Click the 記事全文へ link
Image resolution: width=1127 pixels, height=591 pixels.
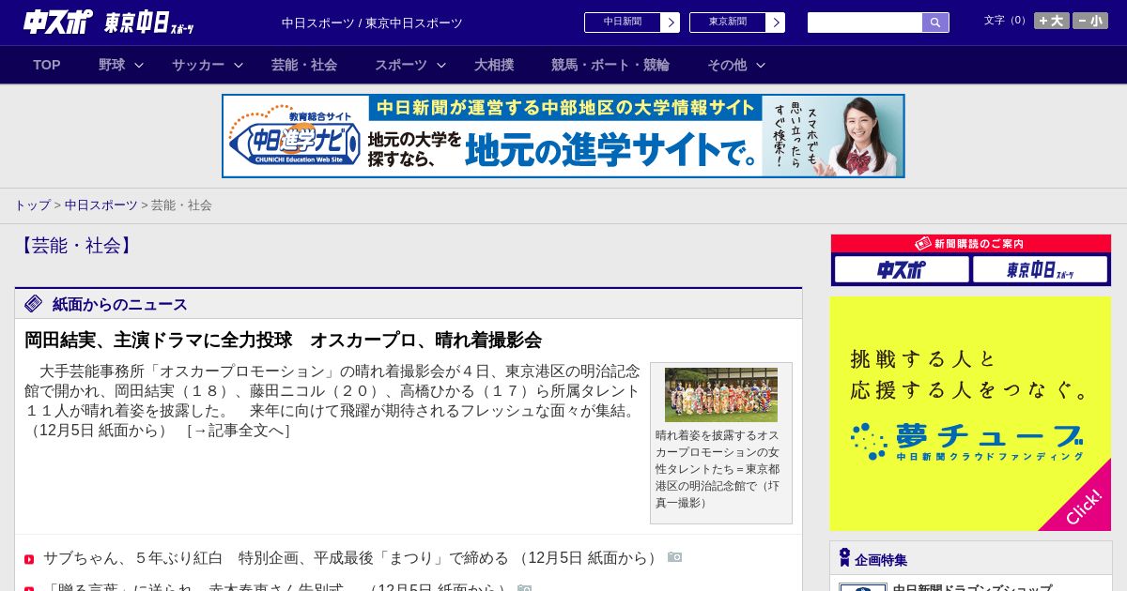click(239, 431)
